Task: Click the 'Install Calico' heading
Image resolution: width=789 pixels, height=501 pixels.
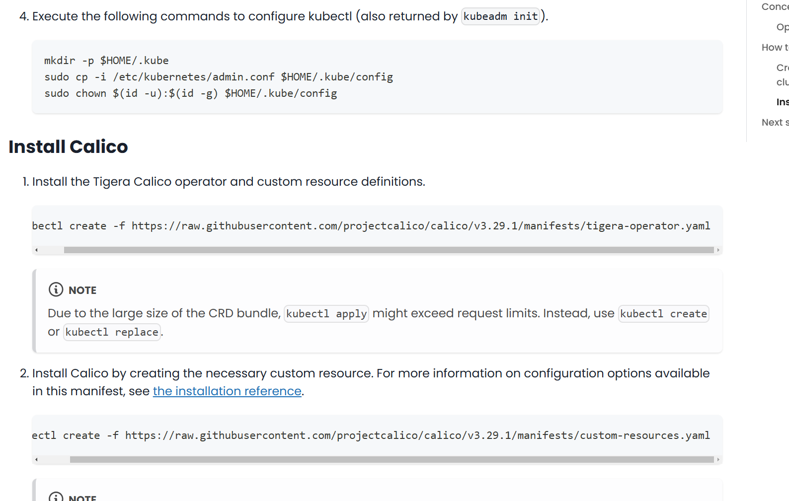Action: (68, 146)
